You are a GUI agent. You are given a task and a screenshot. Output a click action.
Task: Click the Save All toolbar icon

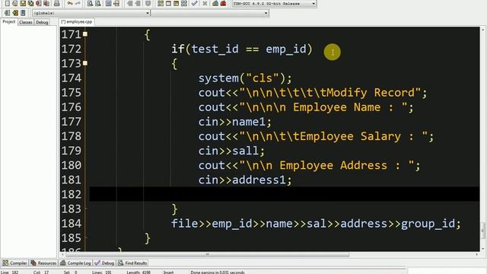coord(30,3)
